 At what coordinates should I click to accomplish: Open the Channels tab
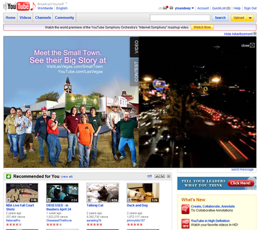[x=43, y=18]
